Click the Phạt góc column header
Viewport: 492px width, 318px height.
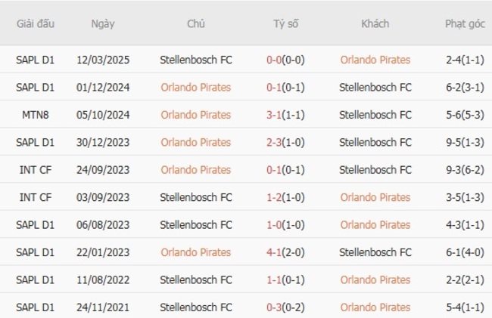click(465, 23)
